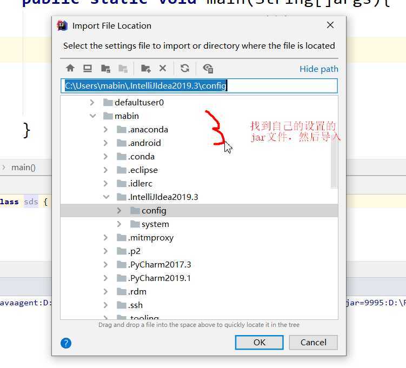
Task: Expand the .PyCharm2019.1 folder
Action: coord(105,278)
